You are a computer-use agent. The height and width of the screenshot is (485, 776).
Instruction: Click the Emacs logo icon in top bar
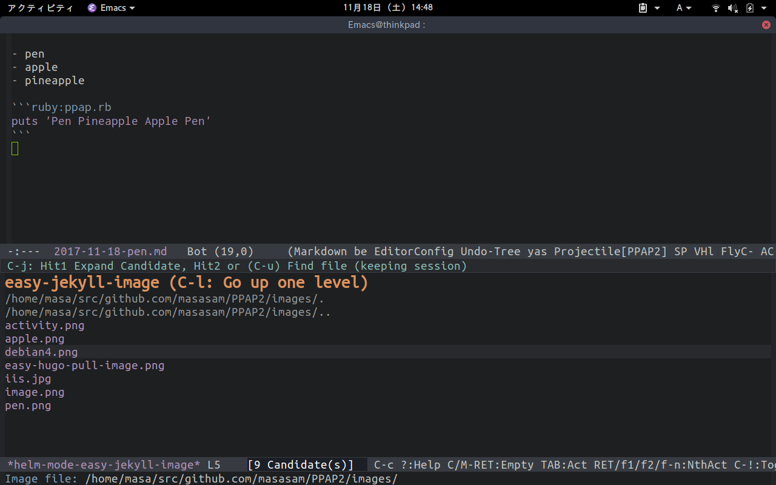[x=92, y=8]
